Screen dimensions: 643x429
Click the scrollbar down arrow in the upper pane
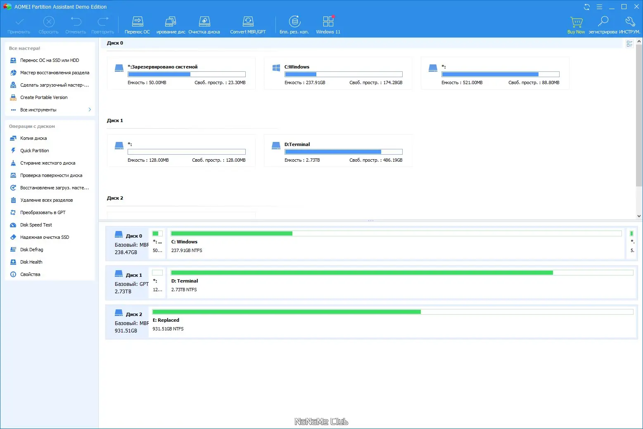click(639, 216)
